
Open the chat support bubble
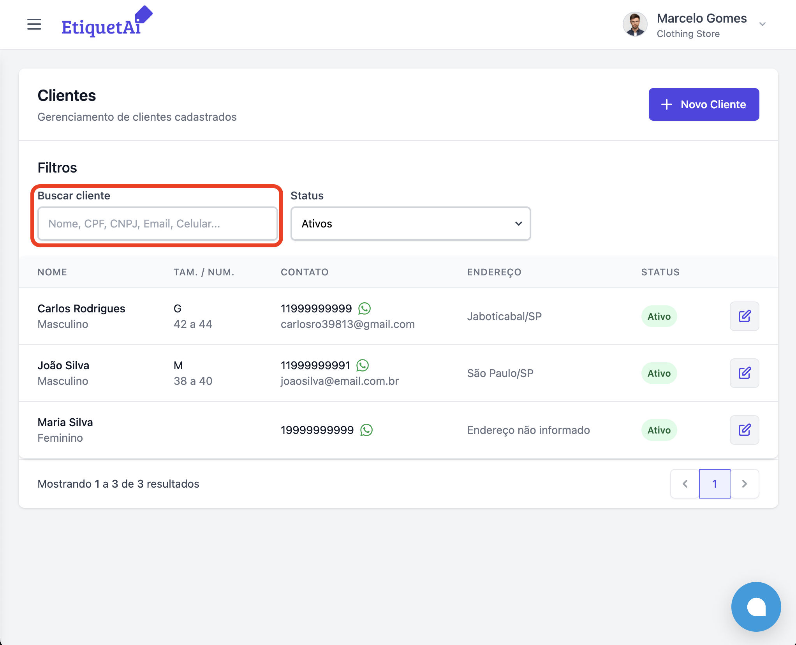(x=755, y=606)
